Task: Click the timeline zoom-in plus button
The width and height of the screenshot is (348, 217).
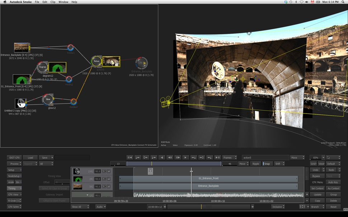Action: coord(307,194)
